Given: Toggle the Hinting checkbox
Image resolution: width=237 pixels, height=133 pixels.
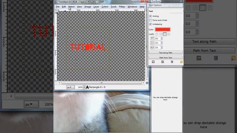Looking at the screenshot, I should point(150,16).
